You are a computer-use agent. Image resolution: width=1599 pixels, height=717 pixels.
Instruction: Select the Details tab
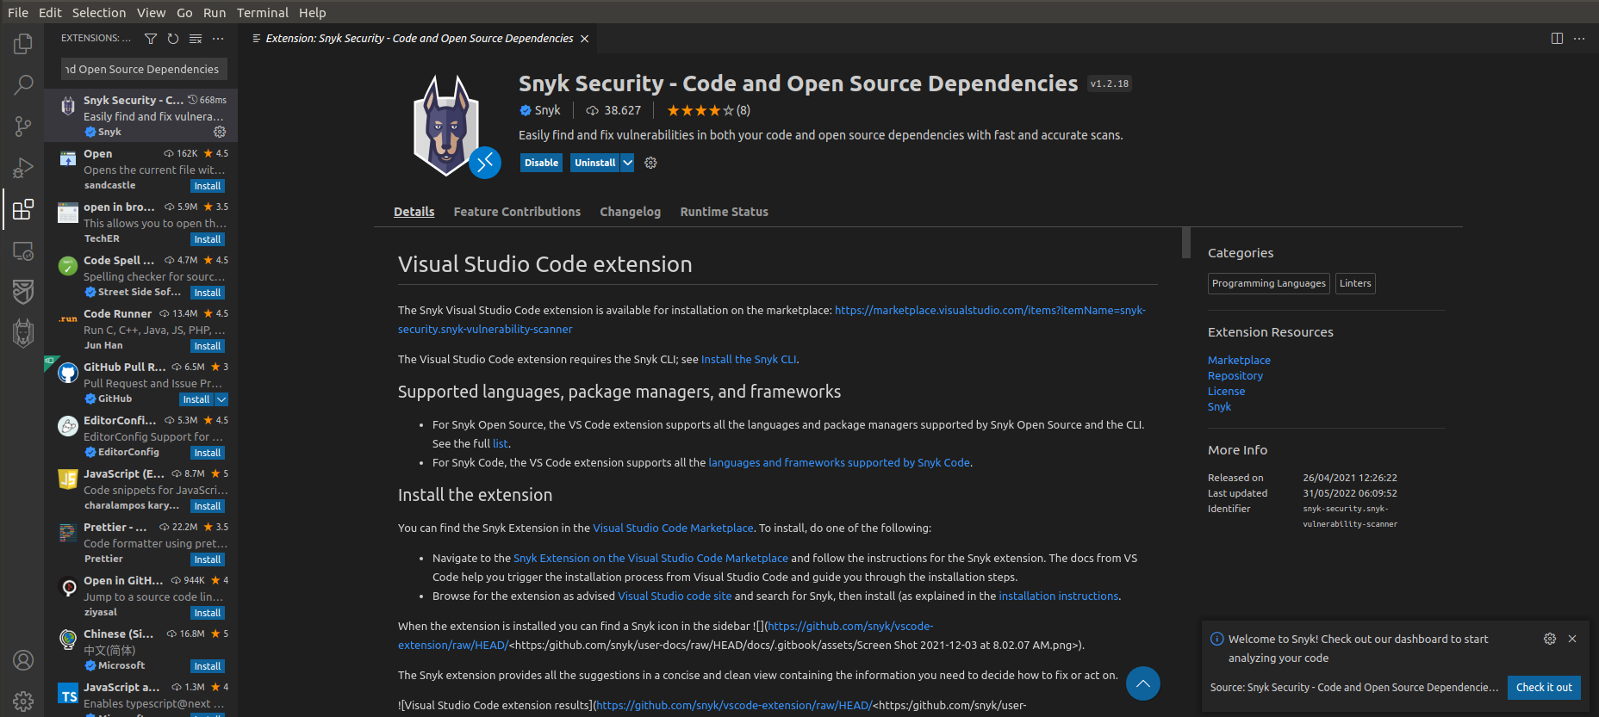414,212
